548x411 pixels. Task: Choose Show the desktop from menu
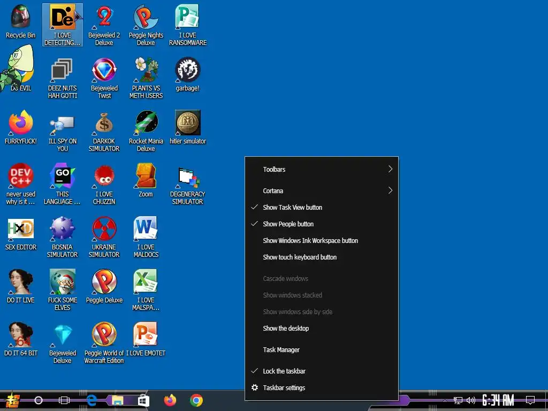(x=322, y=329)
